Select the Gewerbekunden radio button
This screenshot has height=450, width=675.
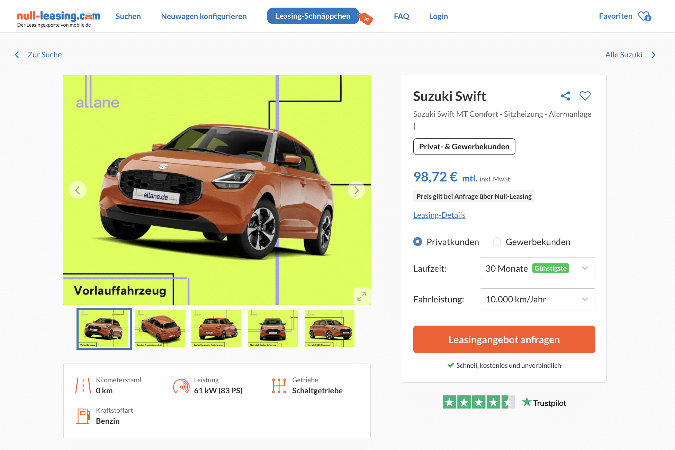click(x=497, y=242)
